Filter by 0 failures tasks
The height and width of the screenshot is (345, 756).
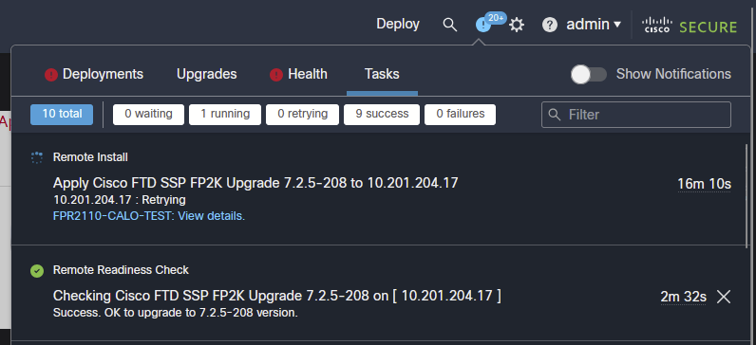point(460,115)
